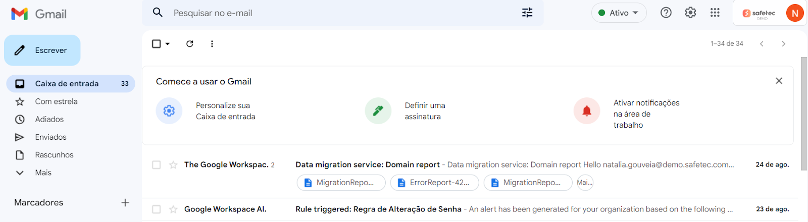Viewport: 808px width, 222px height.
Task: Open the Help question mark icon
Action: (x=666, y=13)
